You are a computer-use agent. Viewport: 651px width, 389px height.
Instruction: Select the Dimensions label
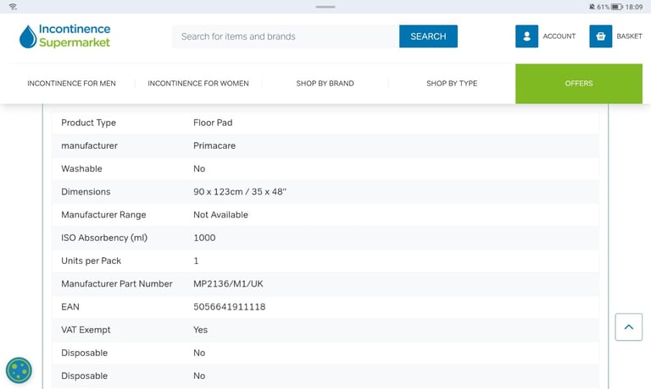coord(86,192)
